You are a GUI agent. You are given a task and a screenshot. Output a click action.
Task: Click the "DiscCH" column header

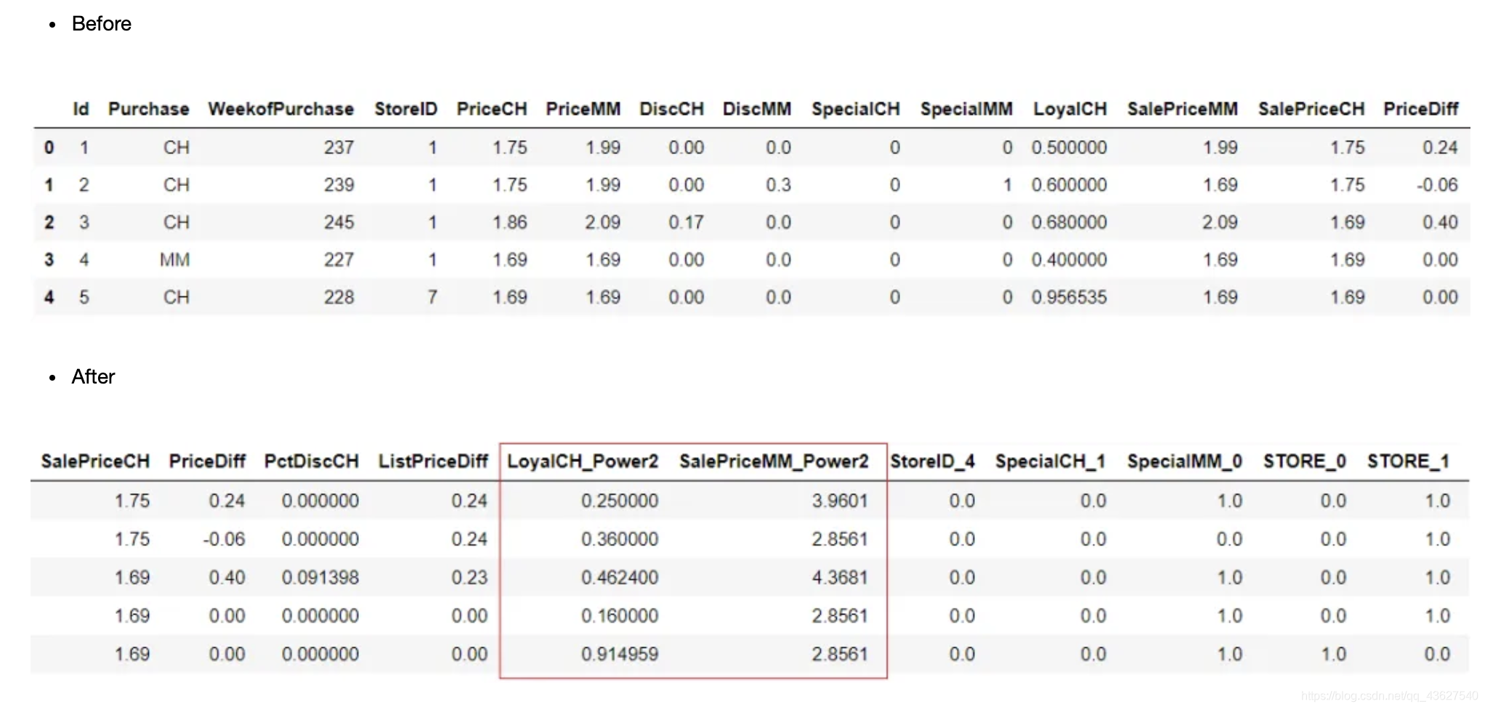tap(671, 109)
